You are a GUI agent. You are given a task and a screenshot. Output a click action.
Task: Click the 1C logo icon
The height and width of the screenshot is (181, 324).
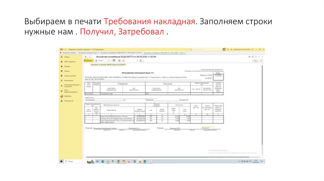[62, 50]
